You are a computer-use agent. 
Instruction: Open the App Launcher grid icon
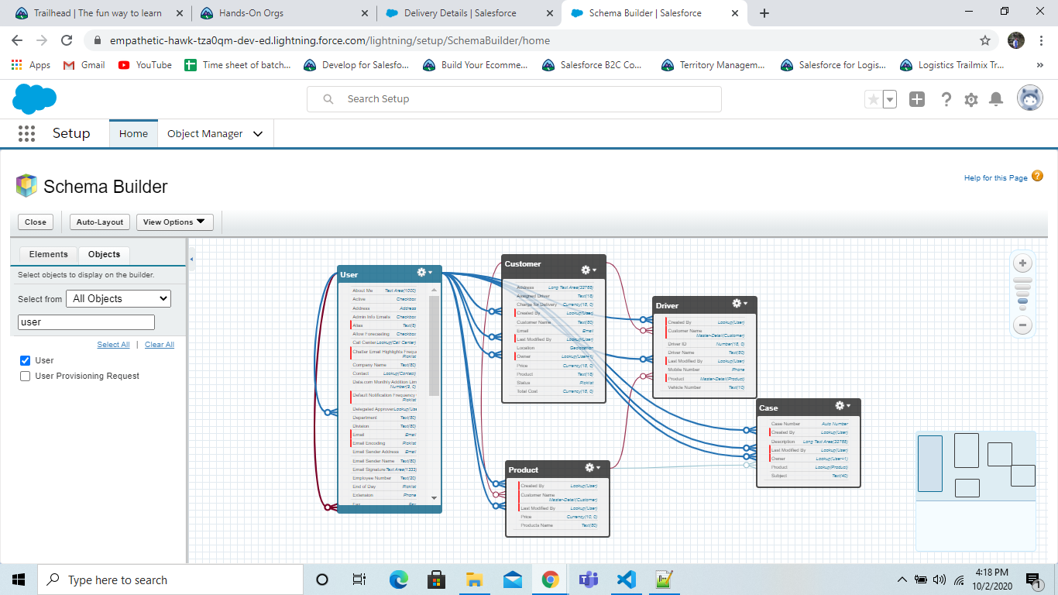click(27, 133)
